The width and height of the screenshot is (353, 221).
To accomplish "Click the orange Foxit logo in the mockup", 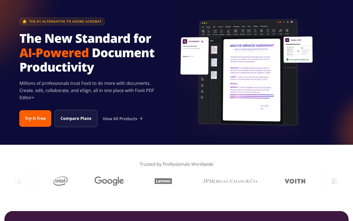I will pyautogui.click(x=279, y=22).
